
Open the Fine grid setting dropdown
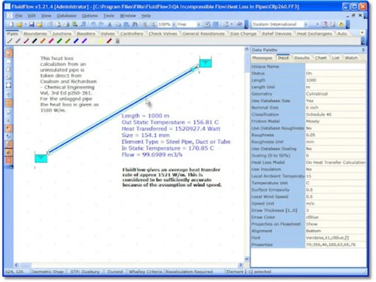pos(199,24)
